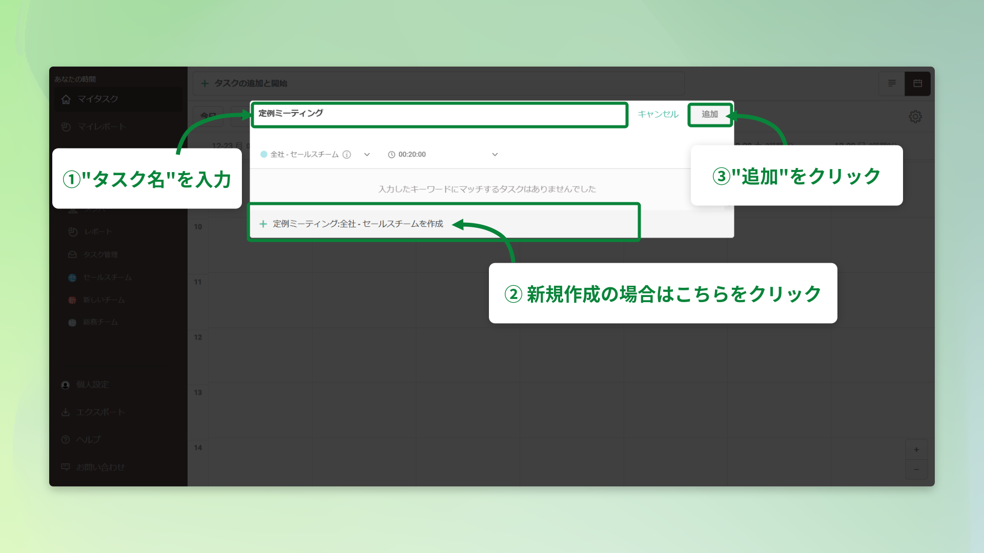Open the ヘルプ menu item

[65, 439]
